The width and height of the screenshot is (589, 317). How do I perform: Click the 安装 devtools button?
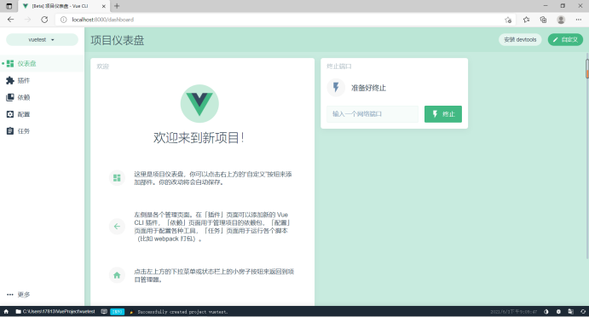tap(520, 39)
